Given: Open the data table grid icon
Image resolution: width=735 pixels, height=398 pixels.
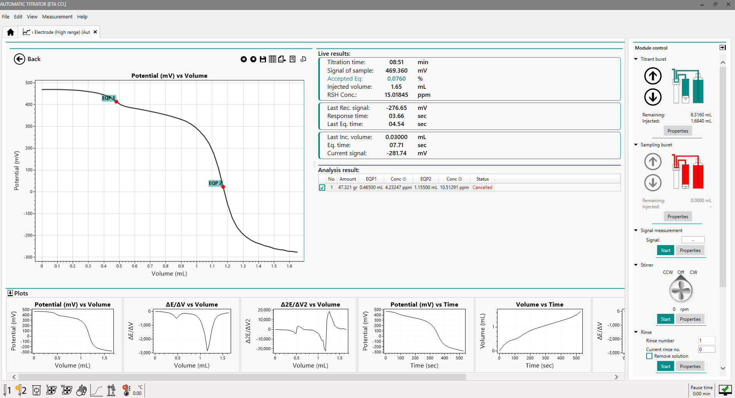Looking at the screenshot, I should pos(273,59).
